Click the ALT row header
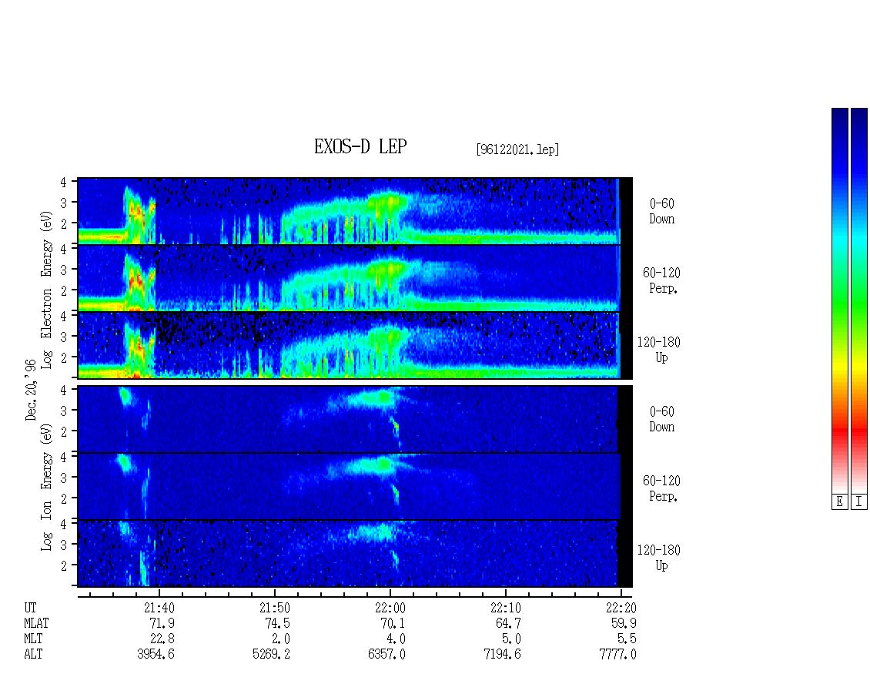870x674 pixels. 33,655
